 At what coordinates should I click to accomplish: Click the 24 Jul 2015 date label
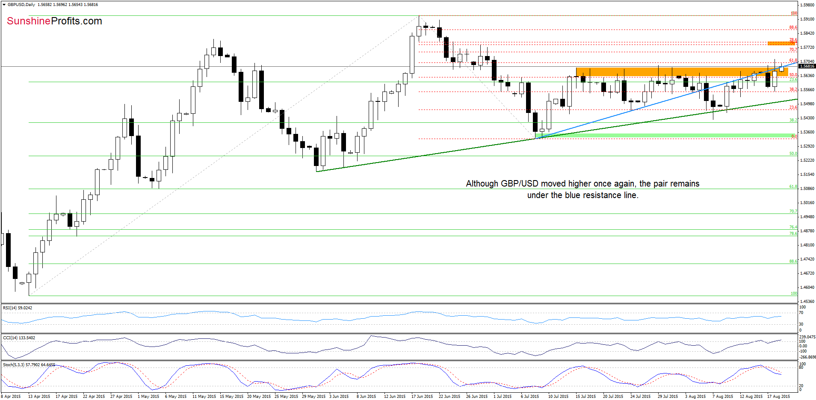[x=640, y=397]
